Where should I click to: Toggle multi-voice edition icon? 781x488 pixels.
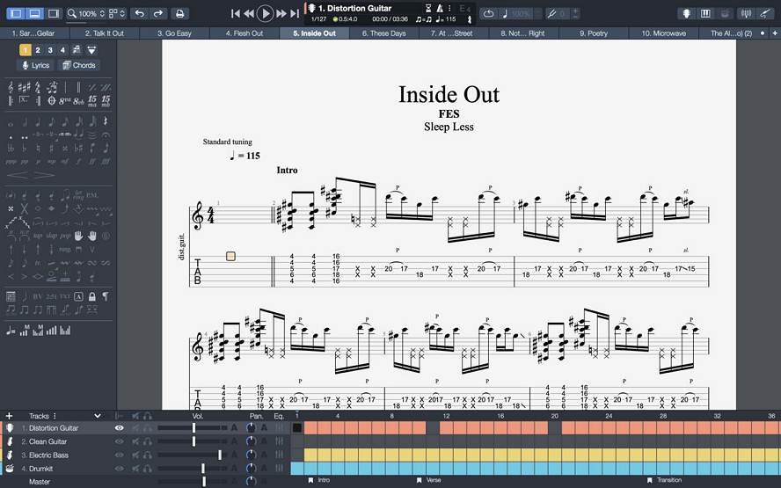click(77, 50)
